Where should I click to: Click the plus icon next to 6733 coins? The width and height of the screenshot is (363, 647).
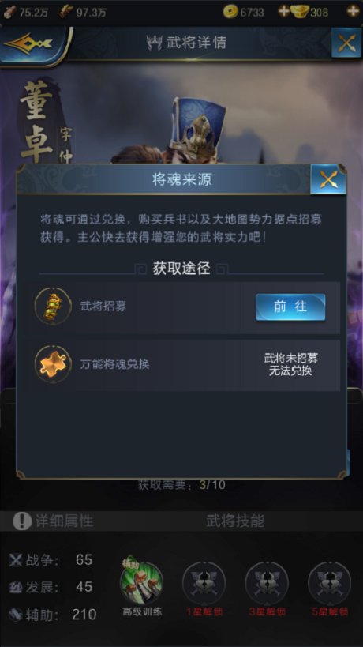pos(283,12)
